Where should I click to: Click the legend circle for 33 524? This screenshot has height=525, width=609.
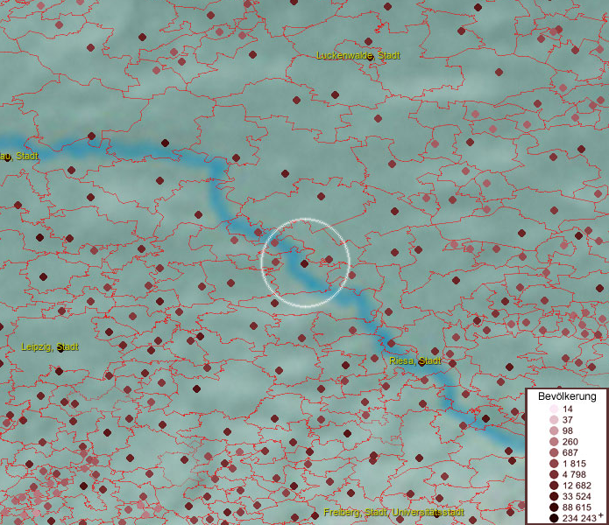[554, 495]
